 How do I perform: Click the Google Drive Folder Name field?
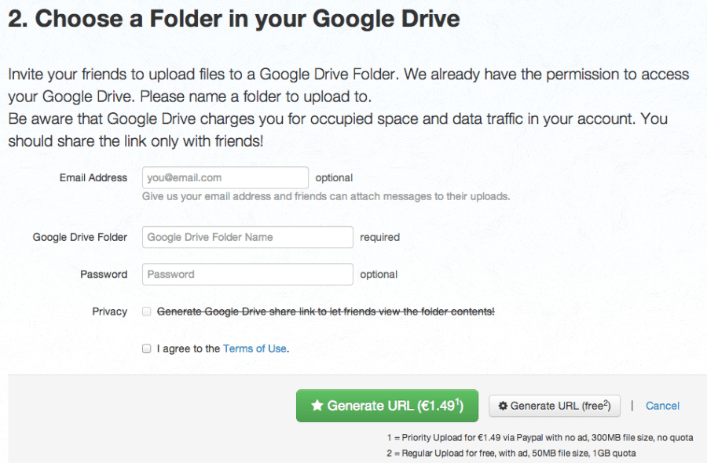click(247, 237)
